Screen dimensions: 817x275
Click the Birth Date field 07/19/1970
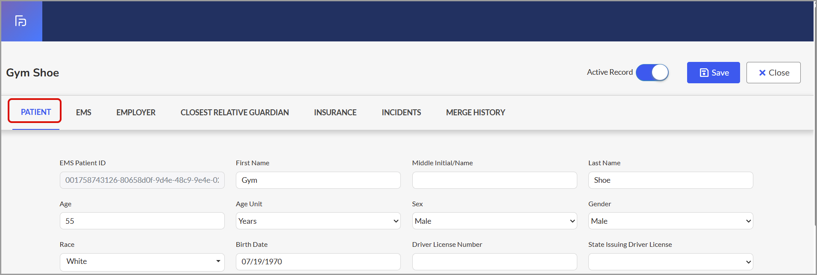click(x=318, y=262)
